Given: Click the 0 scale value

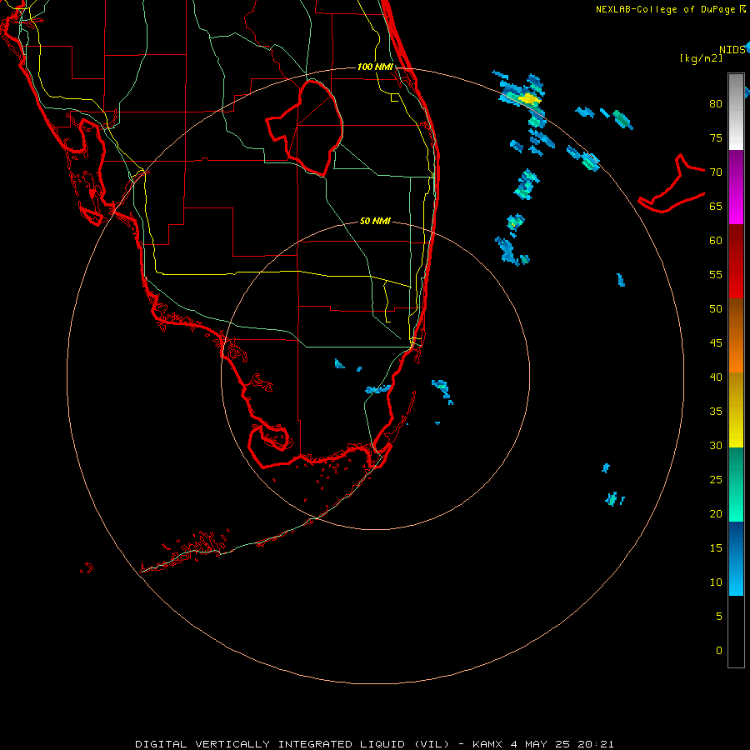Looking at the screenshot, I should 719,651.
